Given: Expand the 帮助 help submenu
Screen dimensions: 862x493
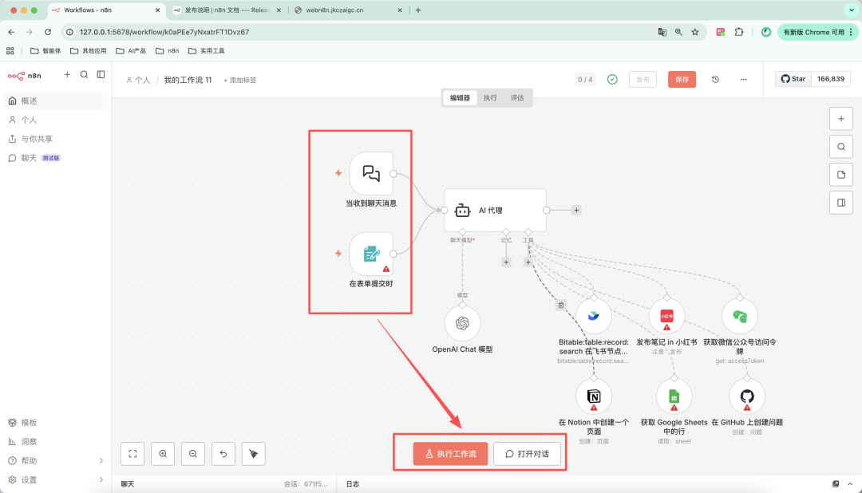Looking at the screenshot, I should (x=101, y=460).
